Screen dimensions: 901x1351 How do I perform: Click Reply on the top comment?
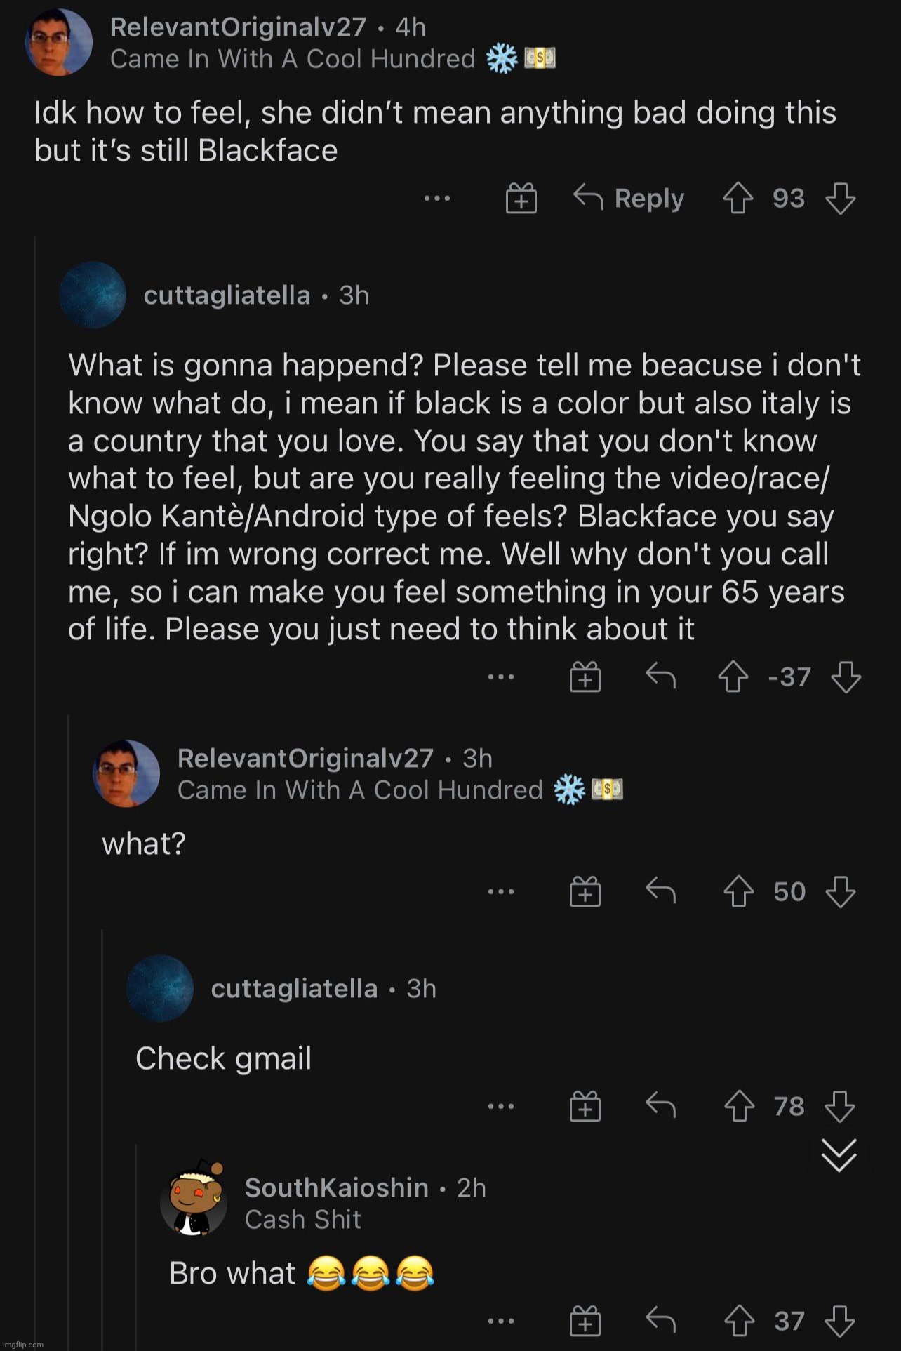[x=629, y=199]
